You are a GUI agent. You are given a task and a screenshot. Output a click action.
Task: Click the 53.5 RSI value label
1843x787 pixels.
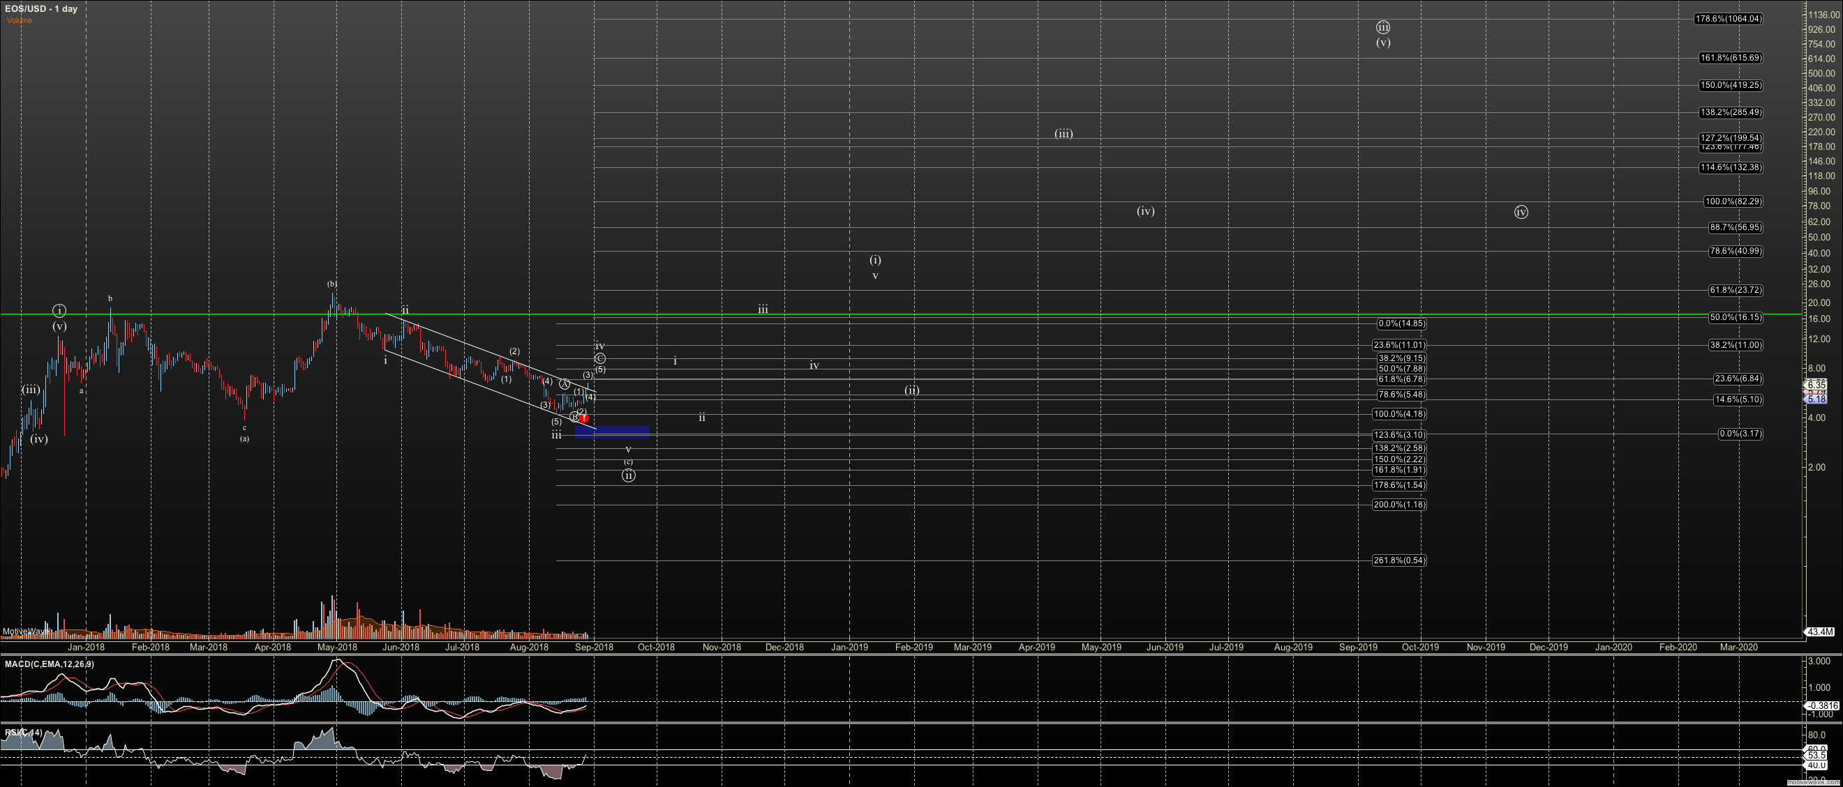[x=1819, y=756]
